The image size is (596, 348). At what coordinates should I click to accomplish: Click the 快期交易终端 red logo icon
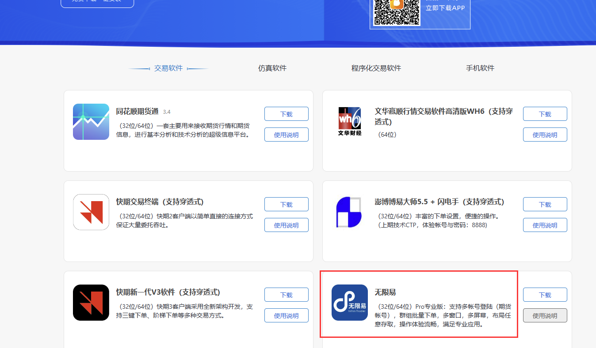(91, 212)
